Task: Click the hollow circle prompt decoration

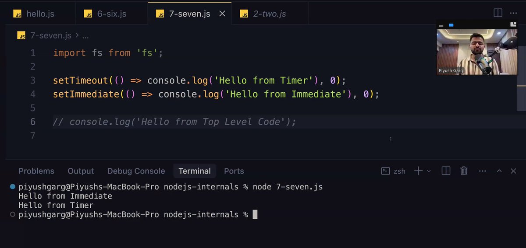Action: [12, 214]
